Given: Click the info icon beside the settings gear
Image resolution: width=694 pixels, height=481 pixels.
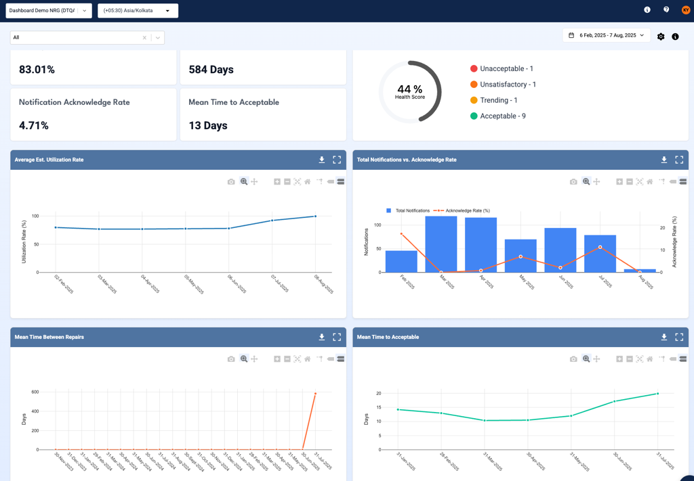Looking at the screenshot, I should [x=675, y=37].
